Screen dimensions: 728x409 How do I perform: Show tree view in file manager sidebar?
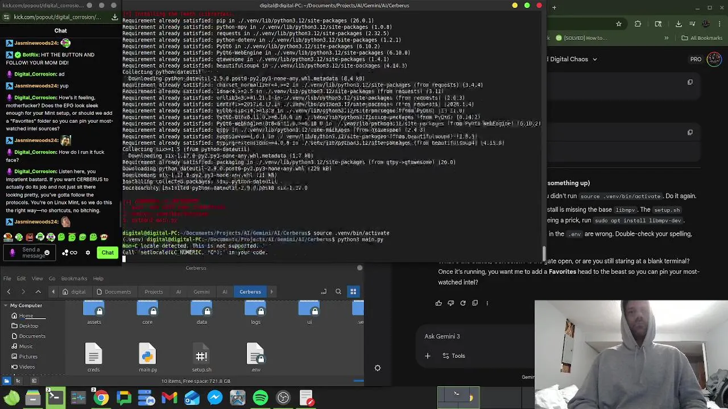pyautogui.click(x=18, y=381)
